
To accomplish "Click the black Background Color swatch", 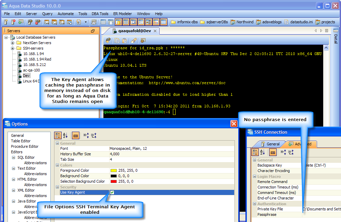I will [114, 176].
